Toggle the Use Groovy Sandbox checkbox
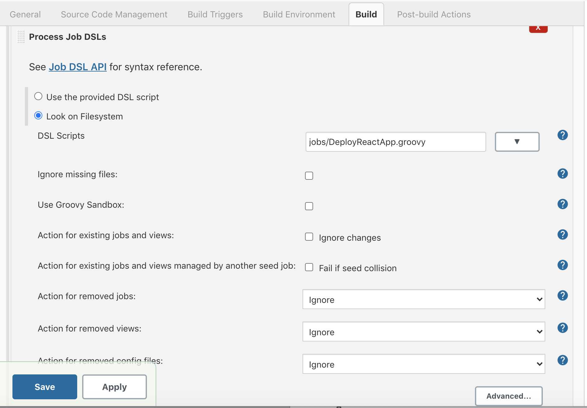The height and width of the screenshot is (408, 587). click(x=309, y=206)
